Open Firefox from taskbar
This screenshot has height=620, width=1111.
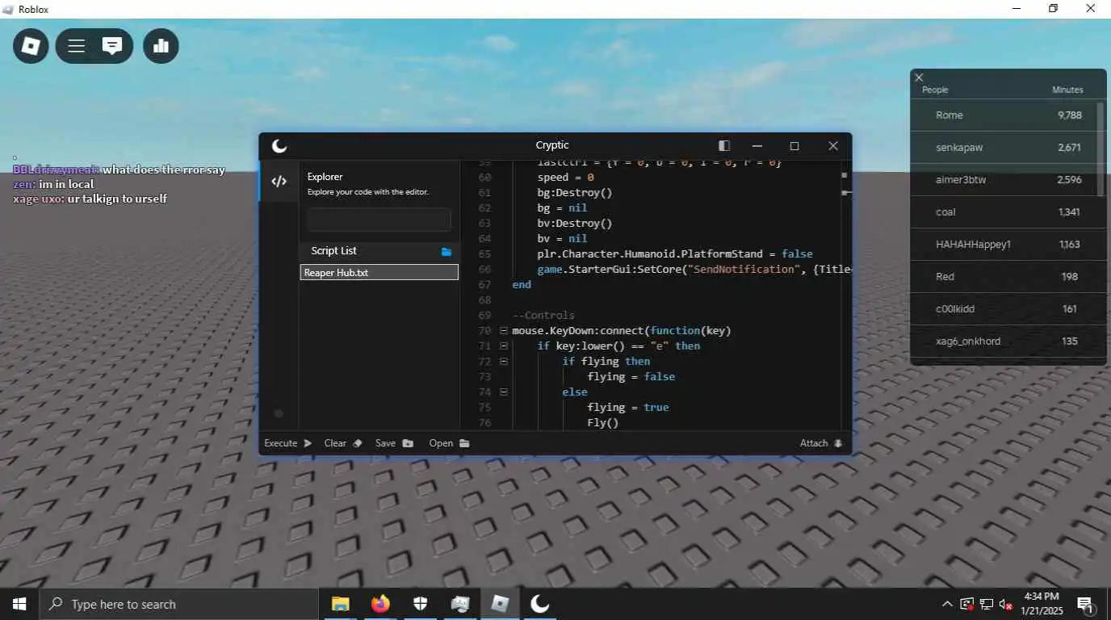pos(380,604)
